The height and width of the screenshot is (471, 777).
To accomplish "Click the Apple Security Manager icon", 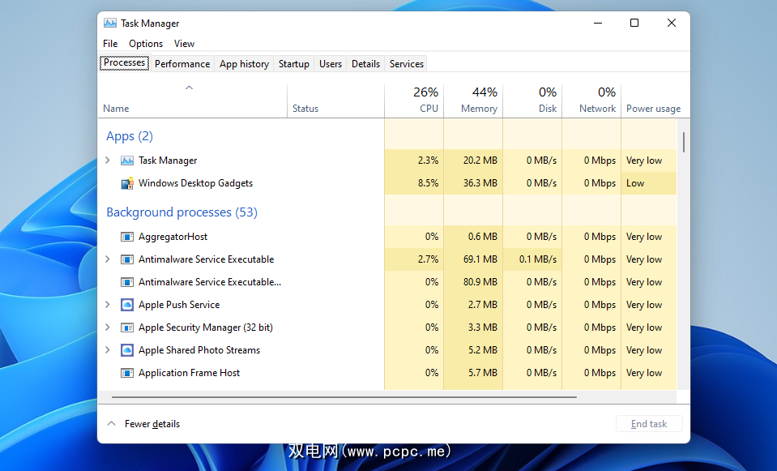I will coord(126,328).
